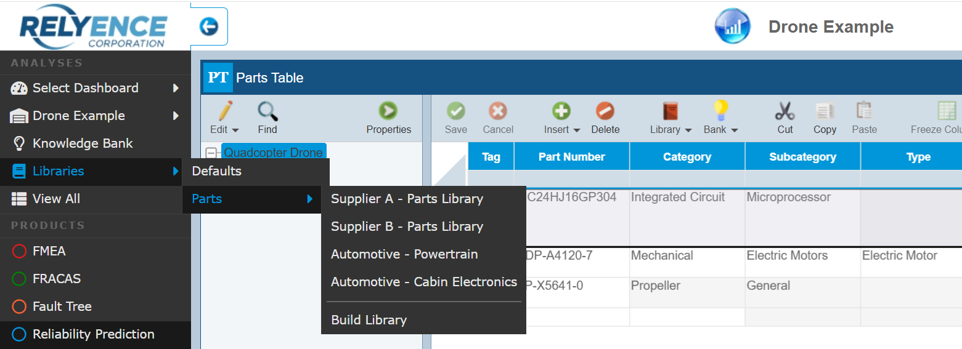Screen dimensions: 962x349
Task: Collapse the Quadcopter Drone tree node
Action: tap(211, 153)
